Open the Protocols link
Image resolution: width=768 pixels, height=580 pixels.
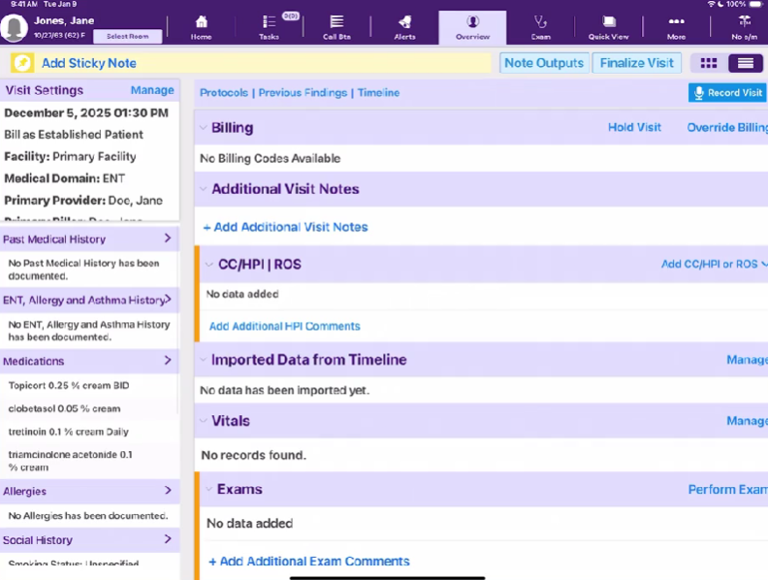pyautogui.click(x=224, y=92)
